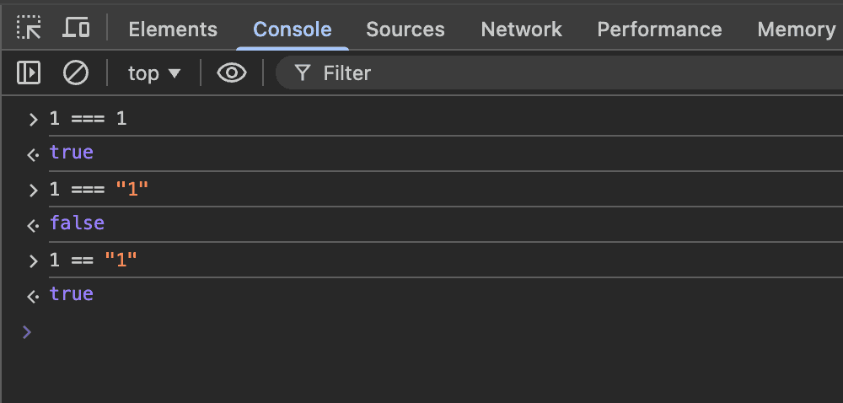Select the Console tab
Screen dimensions: 843x403
(292, 30)
